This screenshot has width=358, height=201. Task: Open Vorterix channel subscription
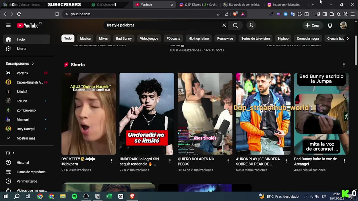pos(27,73)
